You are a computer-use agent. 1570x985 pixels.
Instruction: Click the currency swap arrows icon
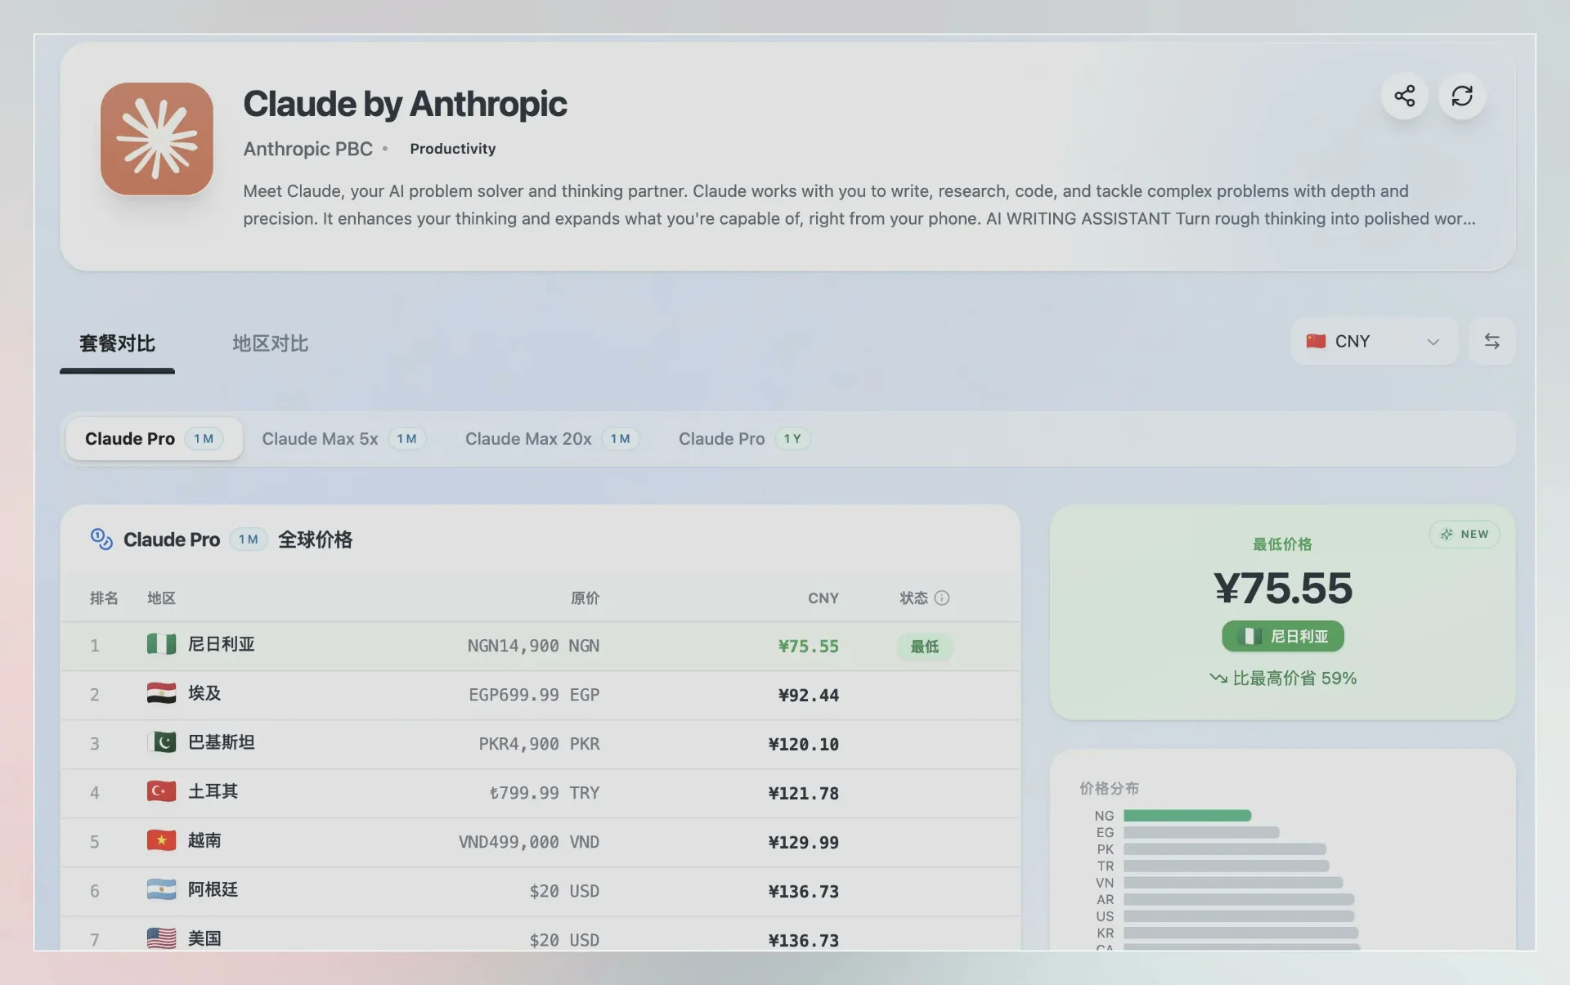tap(1491, 342)
